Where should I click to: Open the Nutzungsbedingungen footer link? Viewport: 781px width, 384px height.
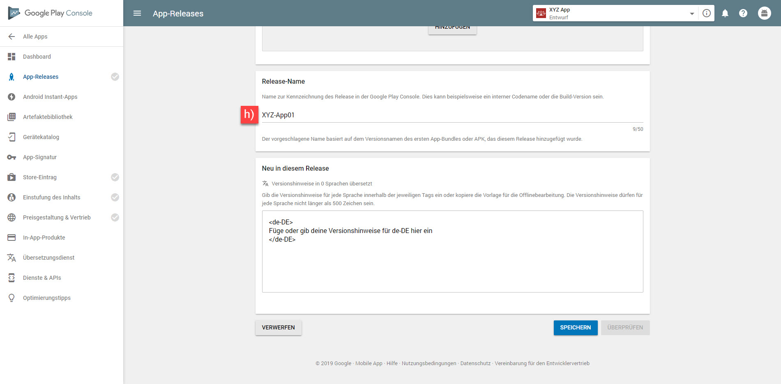coord(429,363)
